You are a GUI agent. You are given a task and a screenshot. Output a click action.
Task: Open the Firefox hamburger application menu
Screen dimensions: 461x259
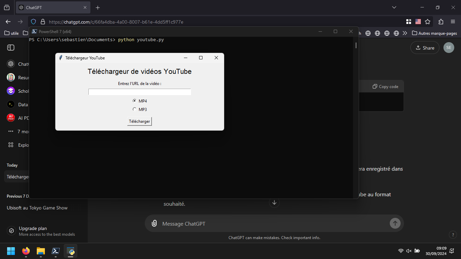point(453,22)
